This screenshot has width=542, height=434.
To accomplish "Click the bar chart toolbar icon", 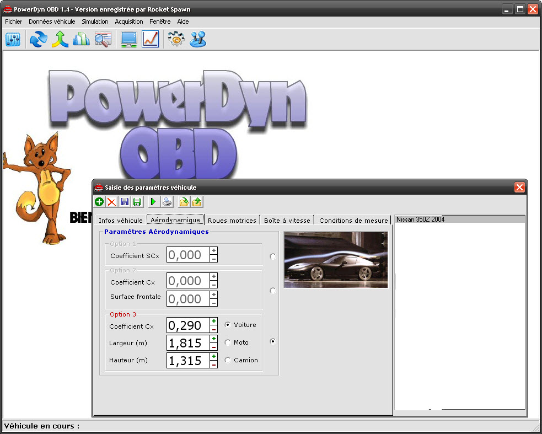I will click(x=81, y=39).
